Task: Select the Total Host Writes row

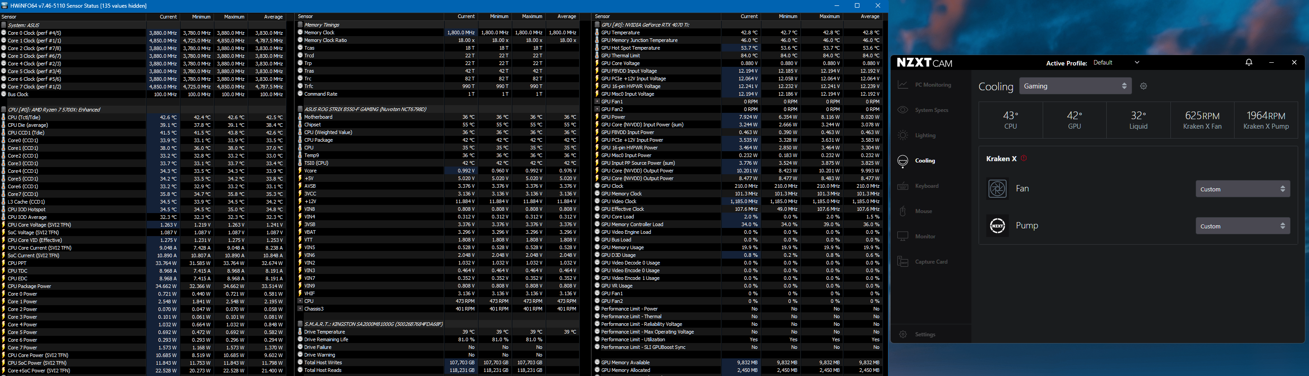Action: pos(438,363)
